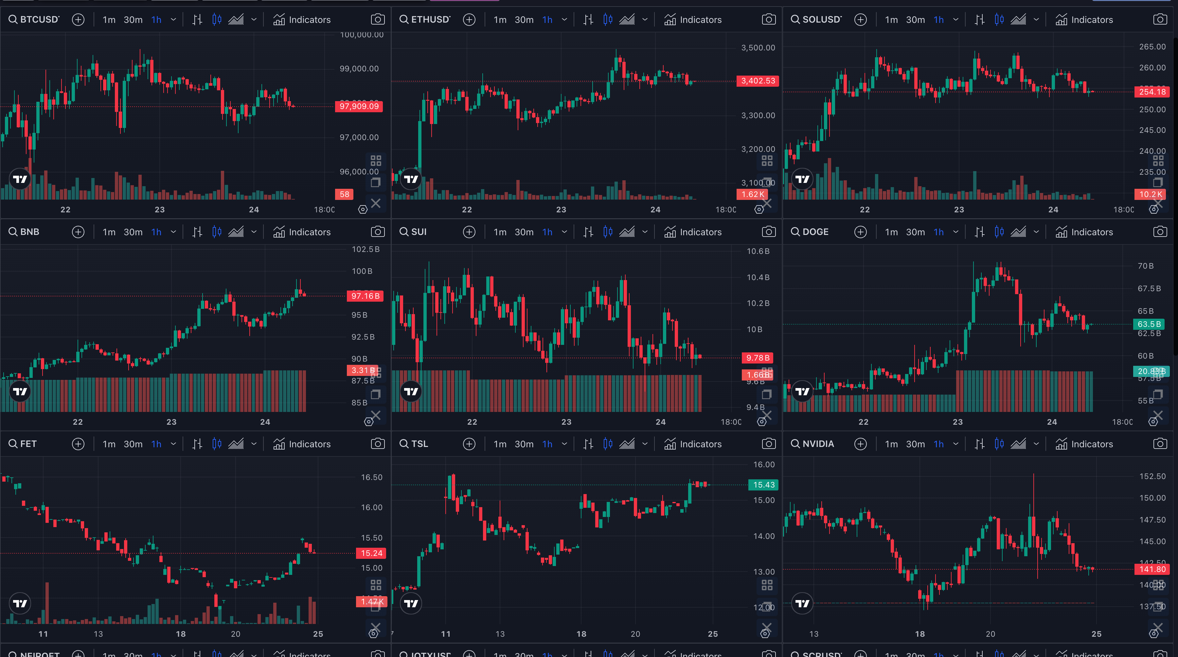This screenshot has height=657, width=1178.
Task: Open the chart style dropdown on SUI chart
Action: (x=645, y=232)
